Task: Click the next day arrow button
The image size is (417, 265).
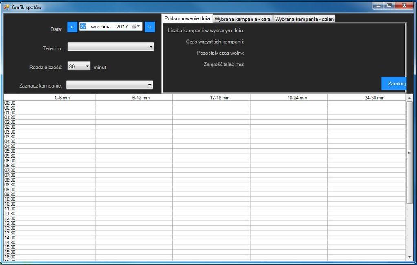Action: [150, 27]
